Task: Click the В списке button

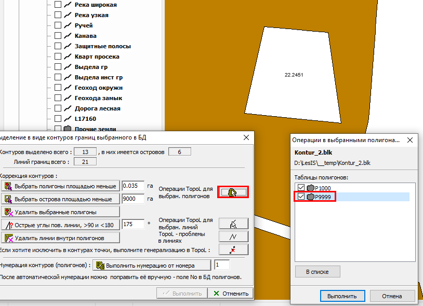Action: click(318, 272)
